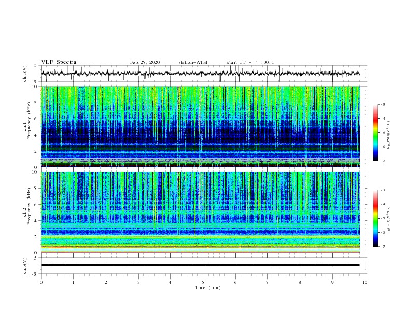This screenshot has height=317, width=411.
Task: Click the ch.1 "Frequency (kHz)" axis label
Action: [29, 121]
